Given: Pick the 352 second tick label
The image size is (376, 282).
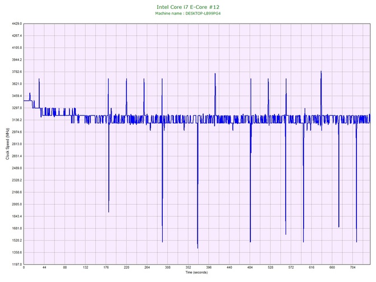Looking at the screenshot, I should pos(189,268).
